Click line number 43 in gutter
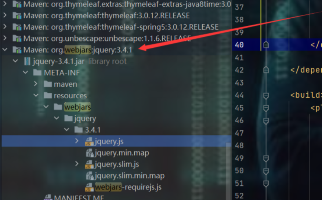 point(239,83)
